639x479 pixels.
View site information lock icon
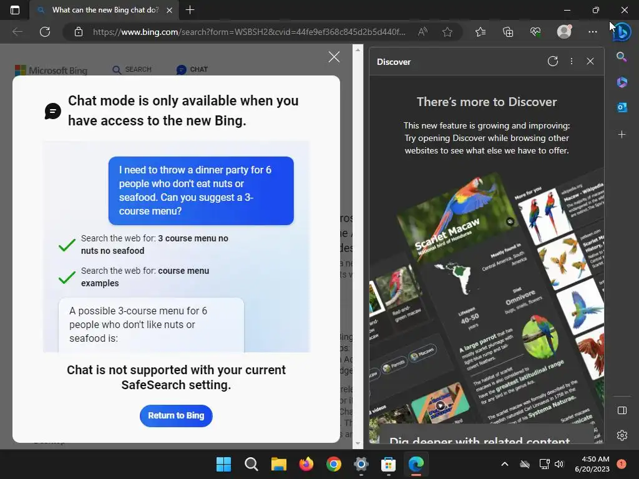(x=79, y=32)
